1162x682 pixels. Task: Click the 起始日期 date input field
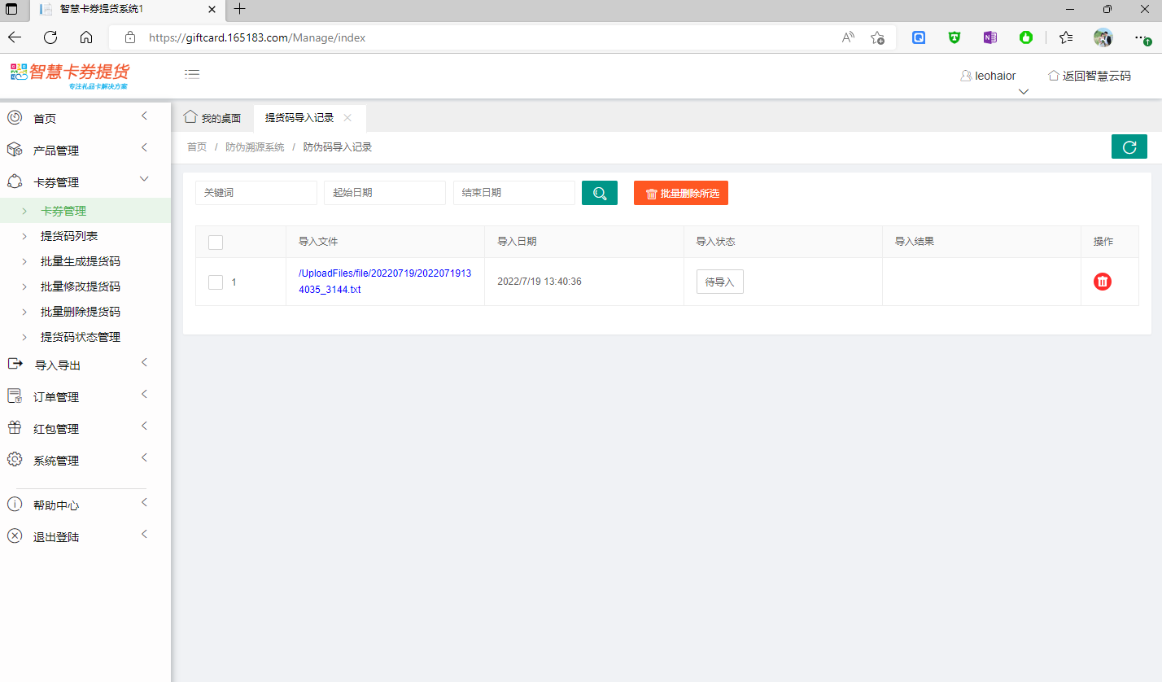point(384,193)
